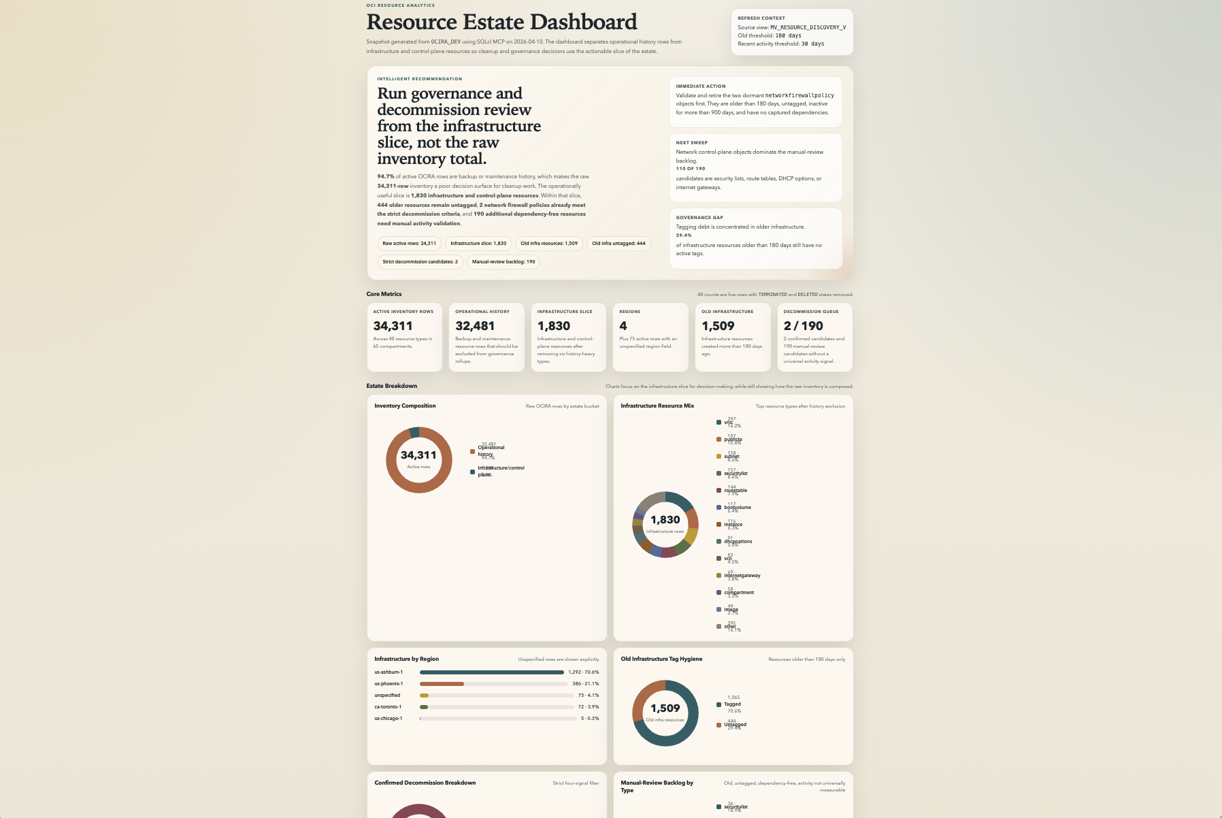Select the Operational history legend swatch
Viewport: 1222px width, 818px height.
coord(472,452)
